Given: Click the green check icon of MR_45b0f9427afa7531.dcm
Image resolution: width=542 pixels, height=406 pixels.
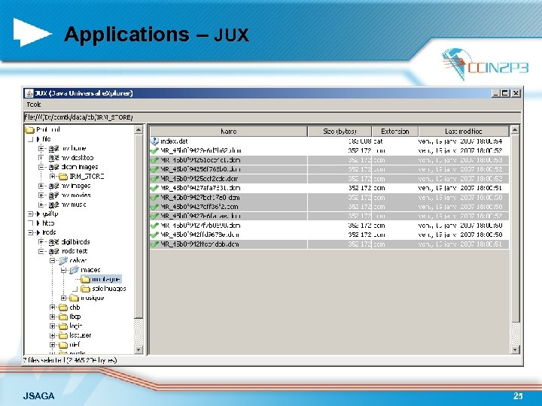Looking at the screenshot, I should (154, 188).
